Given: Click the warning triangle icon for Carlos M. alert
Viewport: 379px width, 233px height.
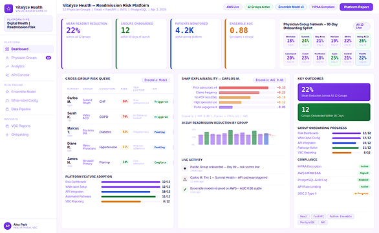Looking at the screenshot, I should (185, 179).
